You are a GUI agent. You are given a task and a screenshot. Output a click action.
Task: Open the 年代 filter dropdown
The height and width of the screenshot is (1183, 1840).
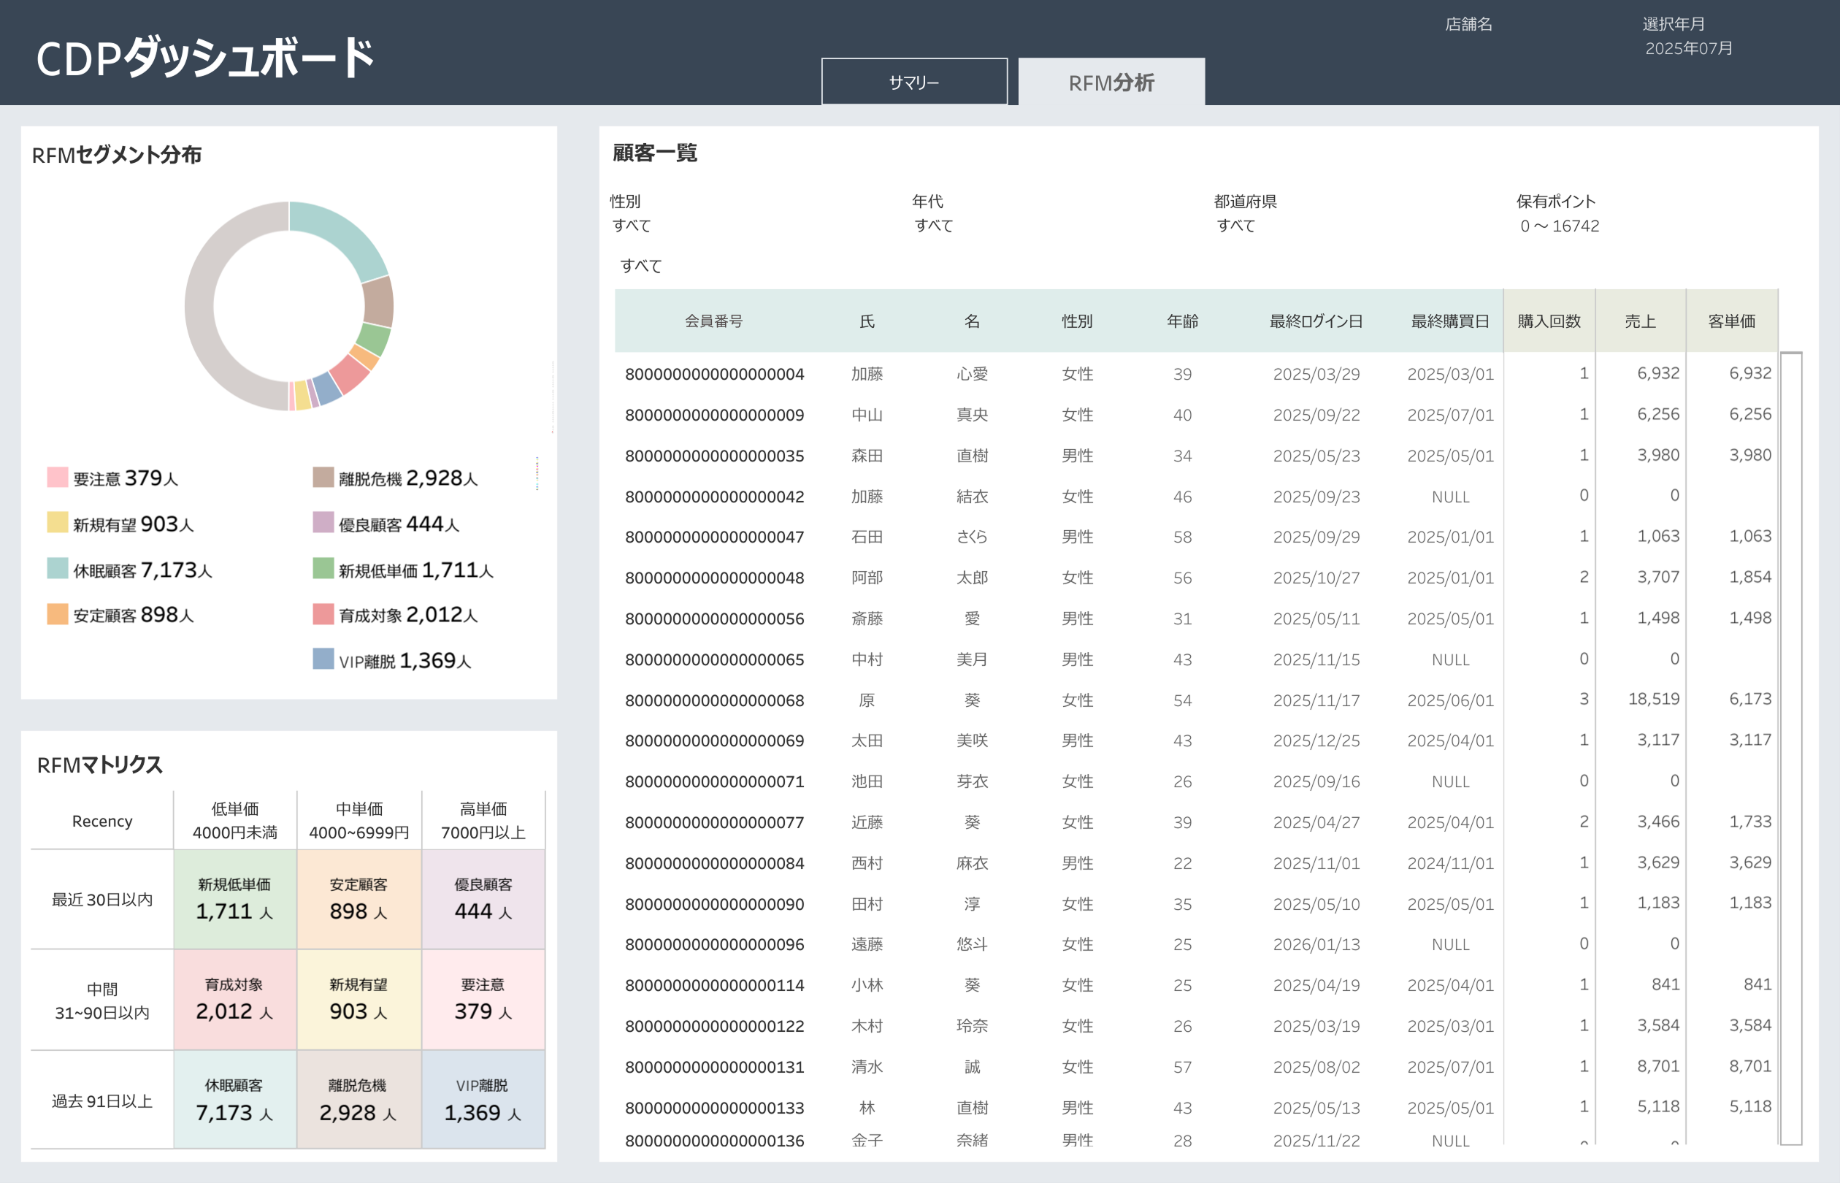[x=934, y=225]
